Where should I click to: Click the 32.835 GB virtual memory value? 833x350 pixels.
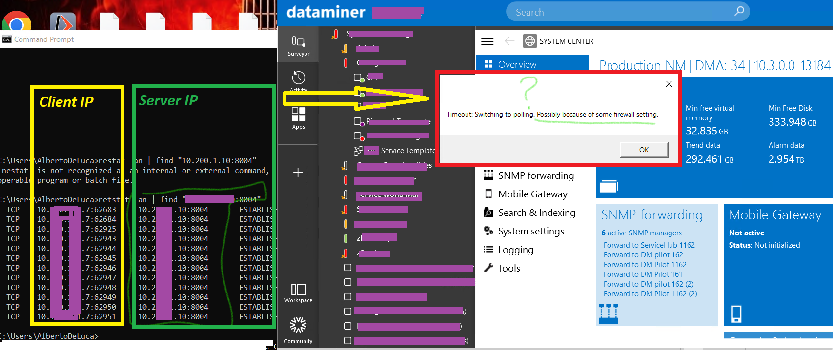point(707,131)
